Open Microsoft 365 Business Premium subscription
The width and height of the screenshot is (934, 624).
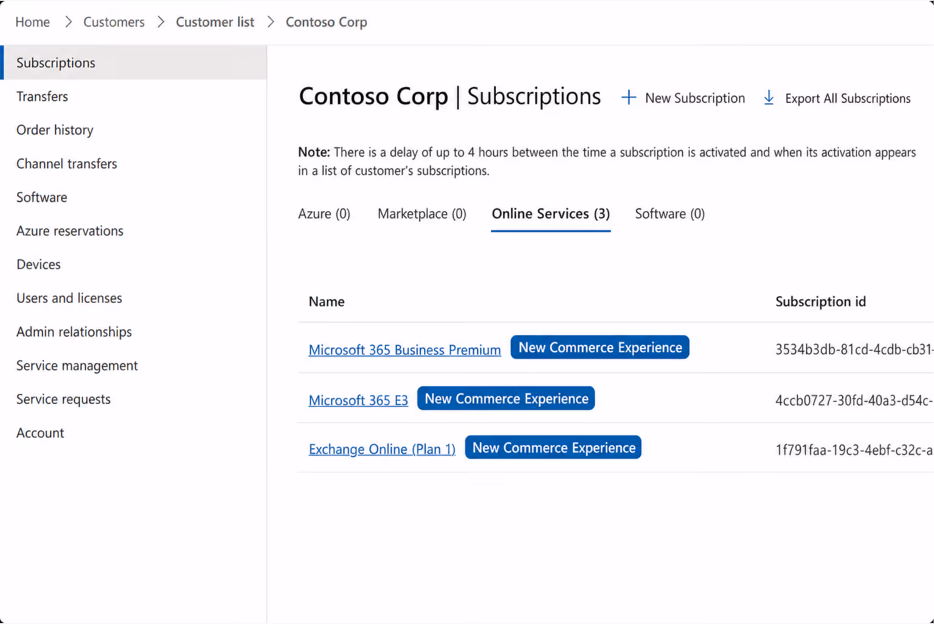coord(405,350)
